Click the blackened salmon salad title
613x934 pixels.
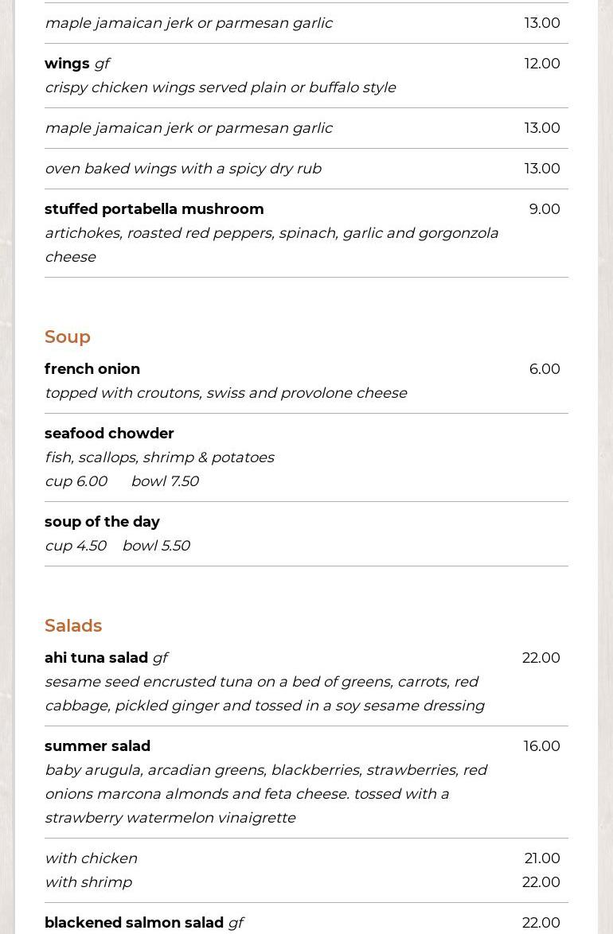[x=134, y=923]
